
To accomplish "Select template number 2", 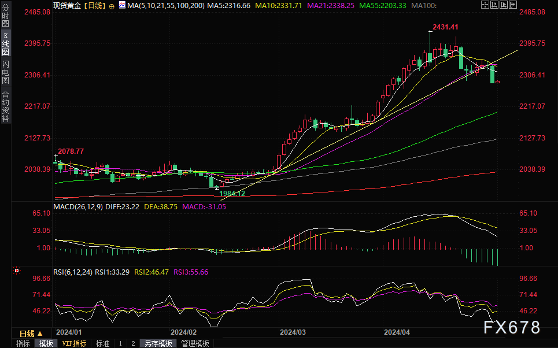I will 133,343.
